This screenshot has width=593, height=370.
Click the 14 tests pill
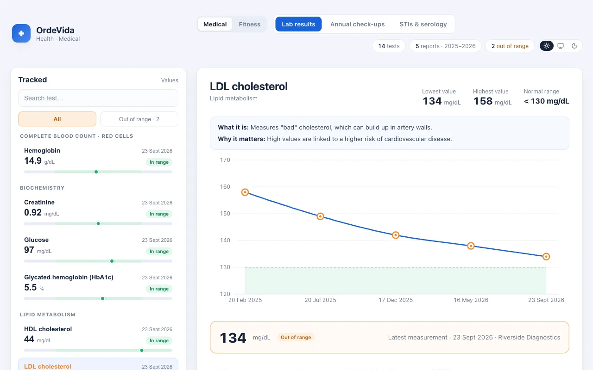(x=389, y=46)
